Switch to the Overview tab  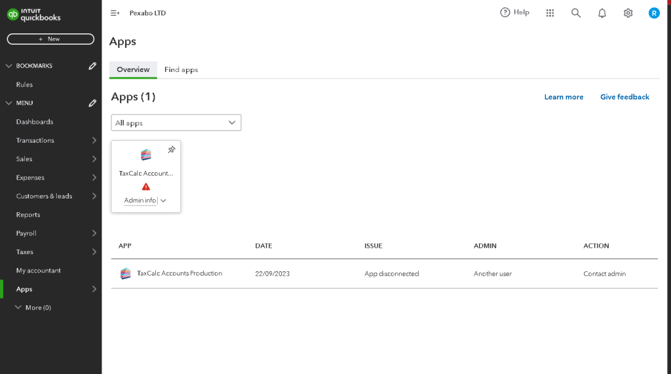point(133,69)
